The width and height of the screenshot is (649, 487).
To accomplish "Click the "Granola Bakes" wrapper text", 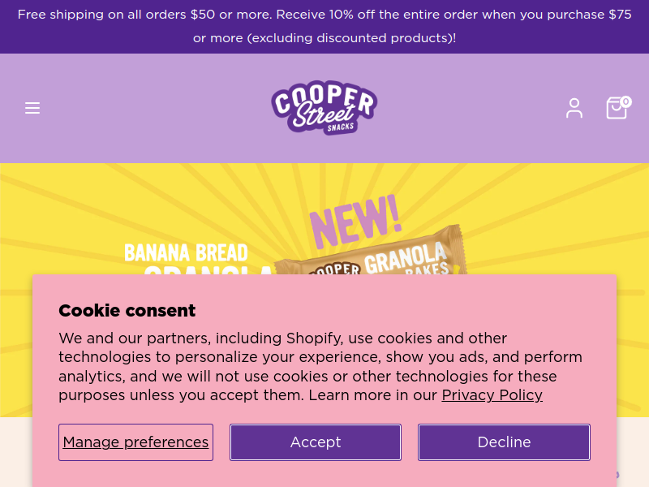I will pyautogui.click(x=406, y=260).
